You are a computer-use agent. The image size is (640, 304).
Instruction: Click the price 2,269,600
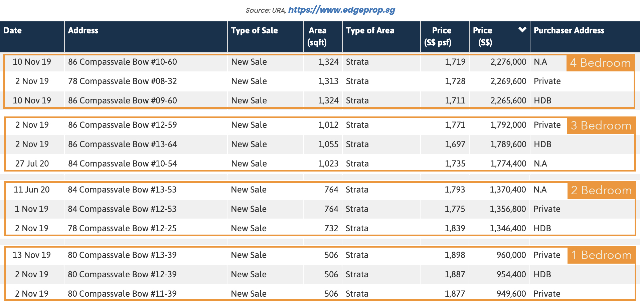tap(508, 81)
